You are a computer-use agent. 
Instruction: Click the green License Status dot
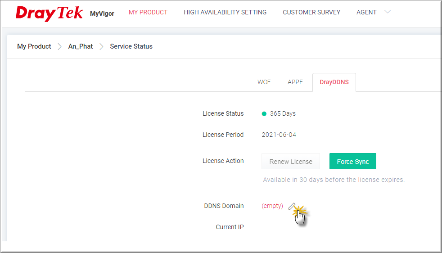coord(264,114)
